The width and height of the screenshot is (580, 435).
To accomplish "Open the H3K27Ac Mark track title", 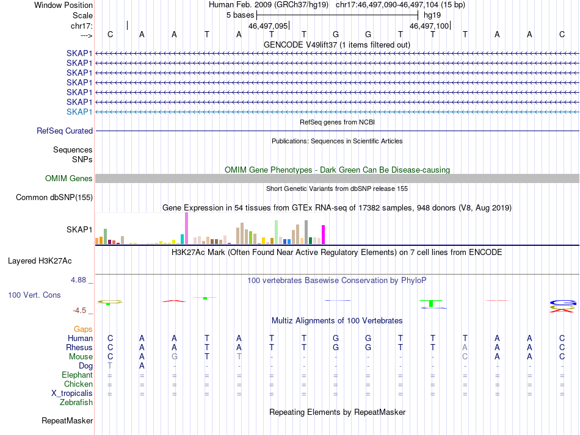I will 337,253.
